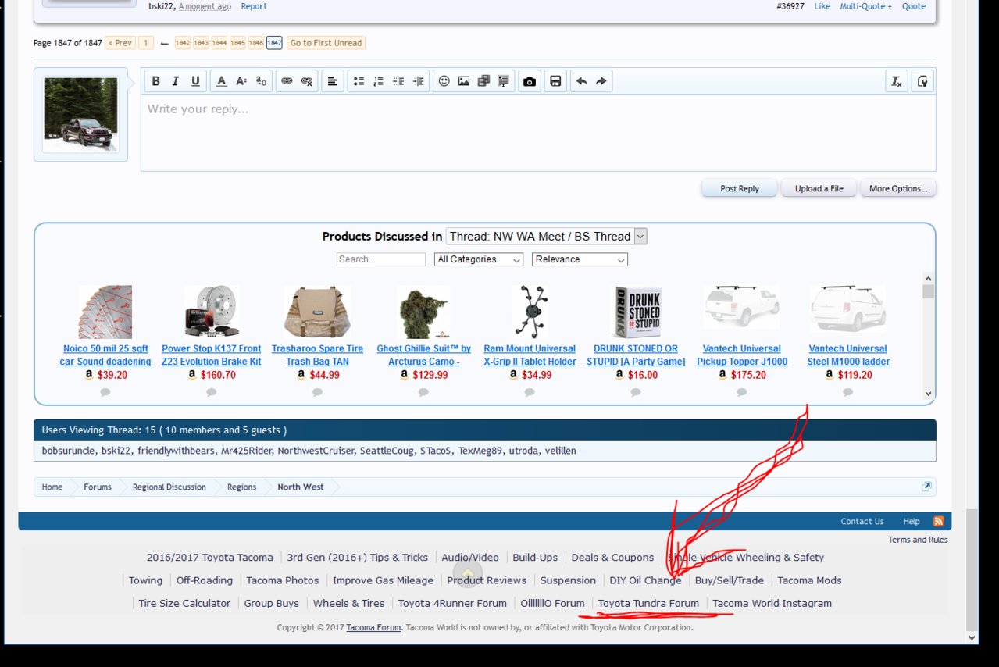Open Power Stop K137 brake kit link
The width and height of the screenshot is (999, 667).
212,355
